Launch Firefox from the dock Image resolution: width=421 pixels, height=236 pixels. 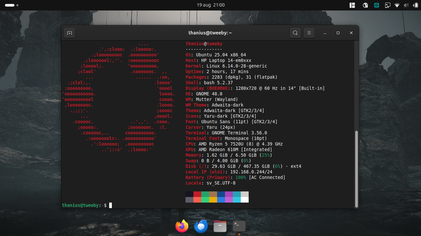coord(182,226)
